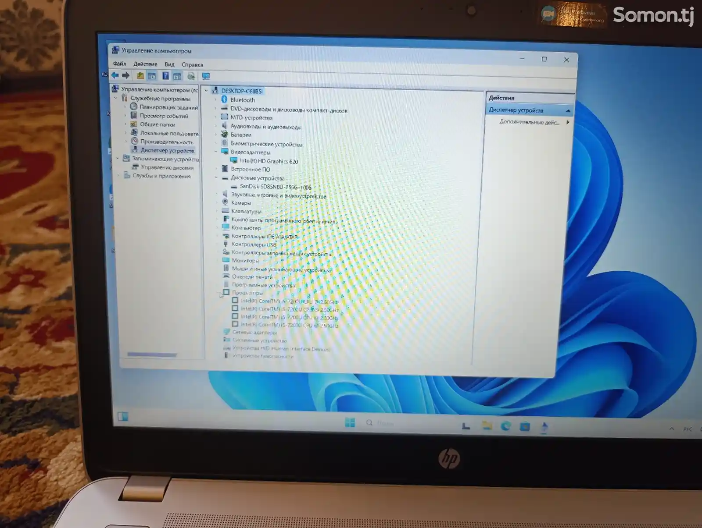702x528 pixels.
Task: Select Компьютер category in device list
Action: pyautogui.click(x=246, y=228)
